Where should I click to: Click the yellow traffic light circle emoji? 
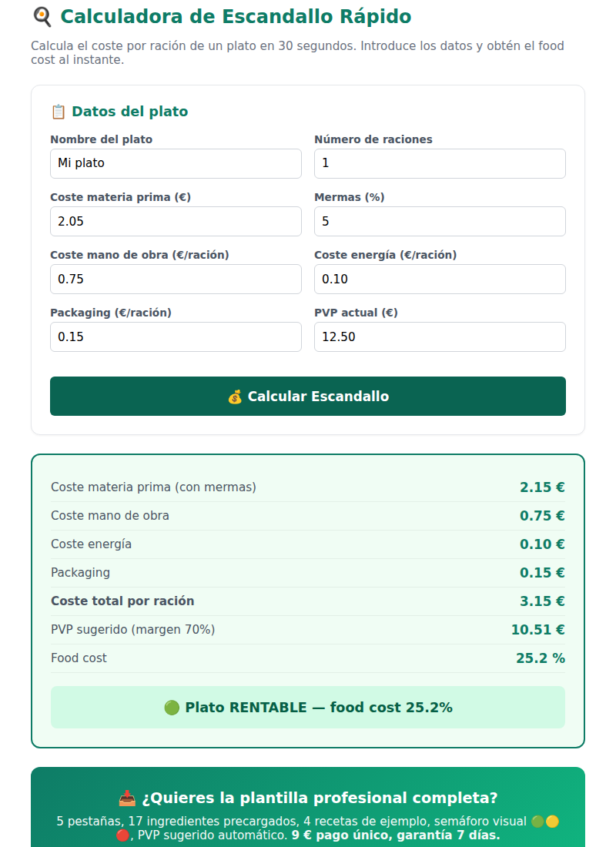click(552, 822)
